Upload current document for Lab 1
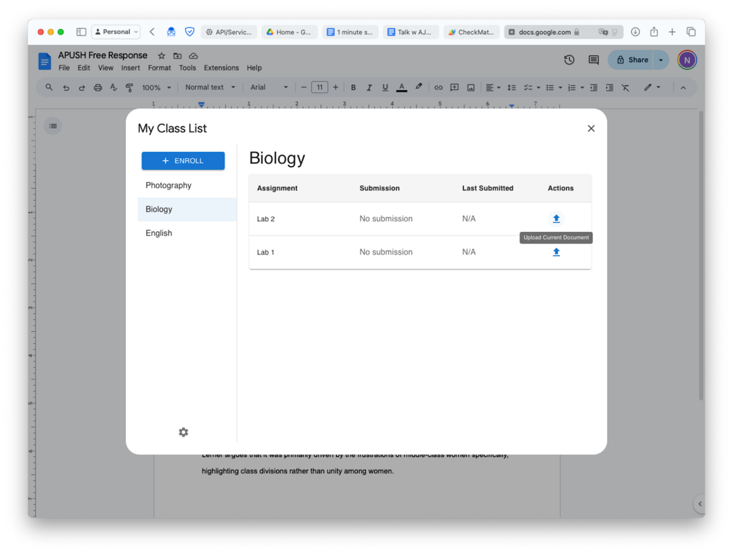 click(556, 252)
